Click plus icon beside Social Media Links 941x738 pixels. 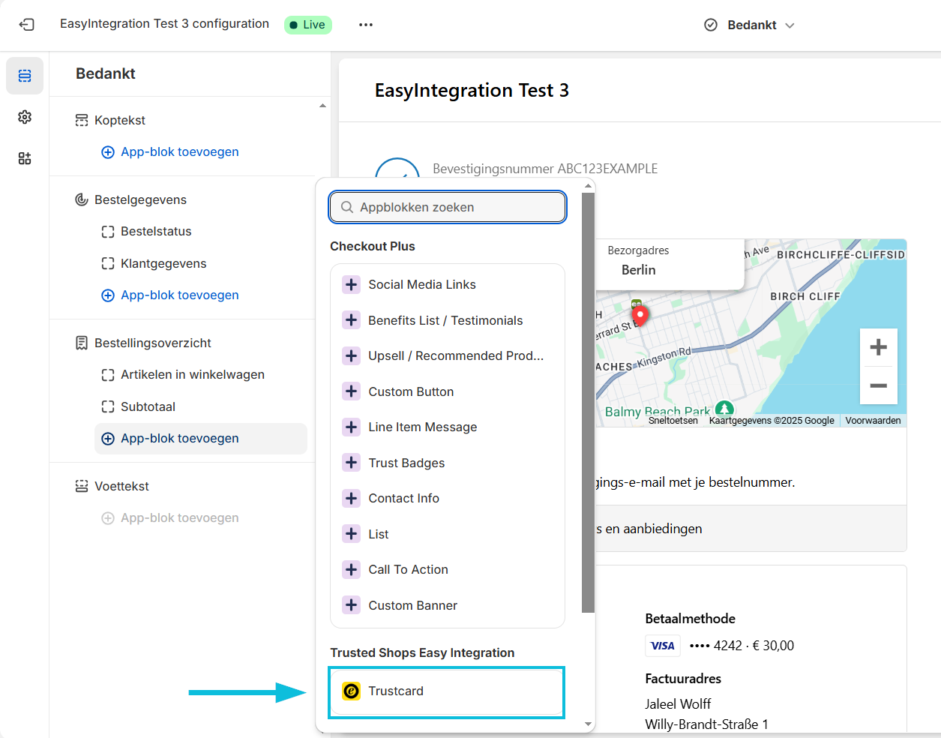click(x=351, y=284)
